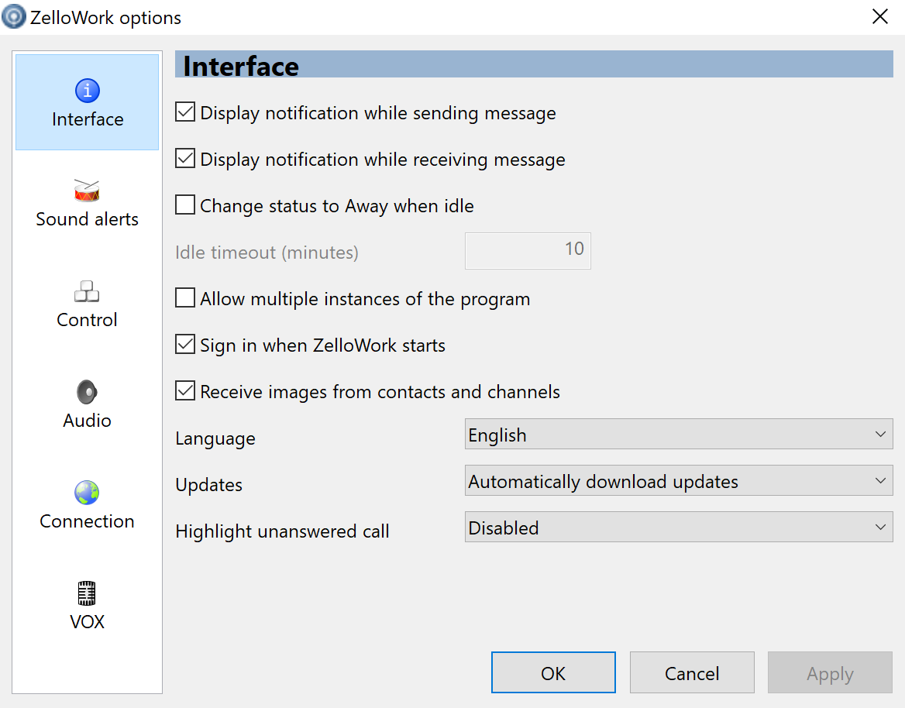Uncheck Sign in when ZelloWork starts
The height and width of the screenshot is (708, 905).
185,344
